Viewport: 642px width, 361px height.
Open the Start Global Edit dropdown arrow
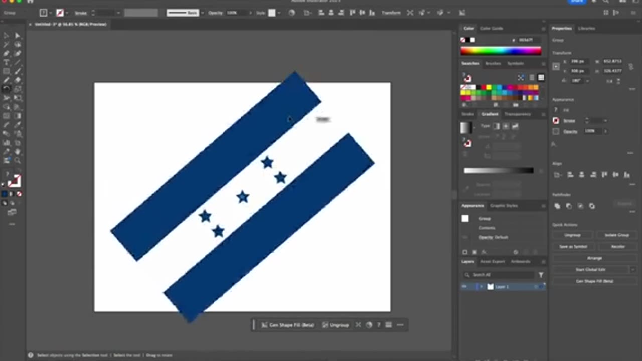click(x=632, y=269)
